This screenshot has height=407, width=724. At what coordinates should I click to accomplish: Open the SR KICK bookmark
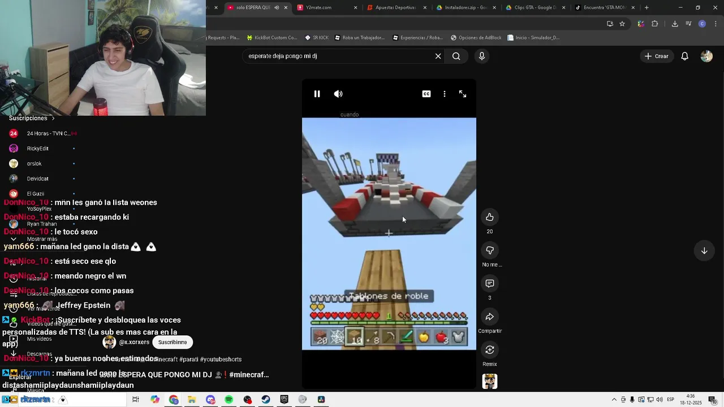(316, 38)
